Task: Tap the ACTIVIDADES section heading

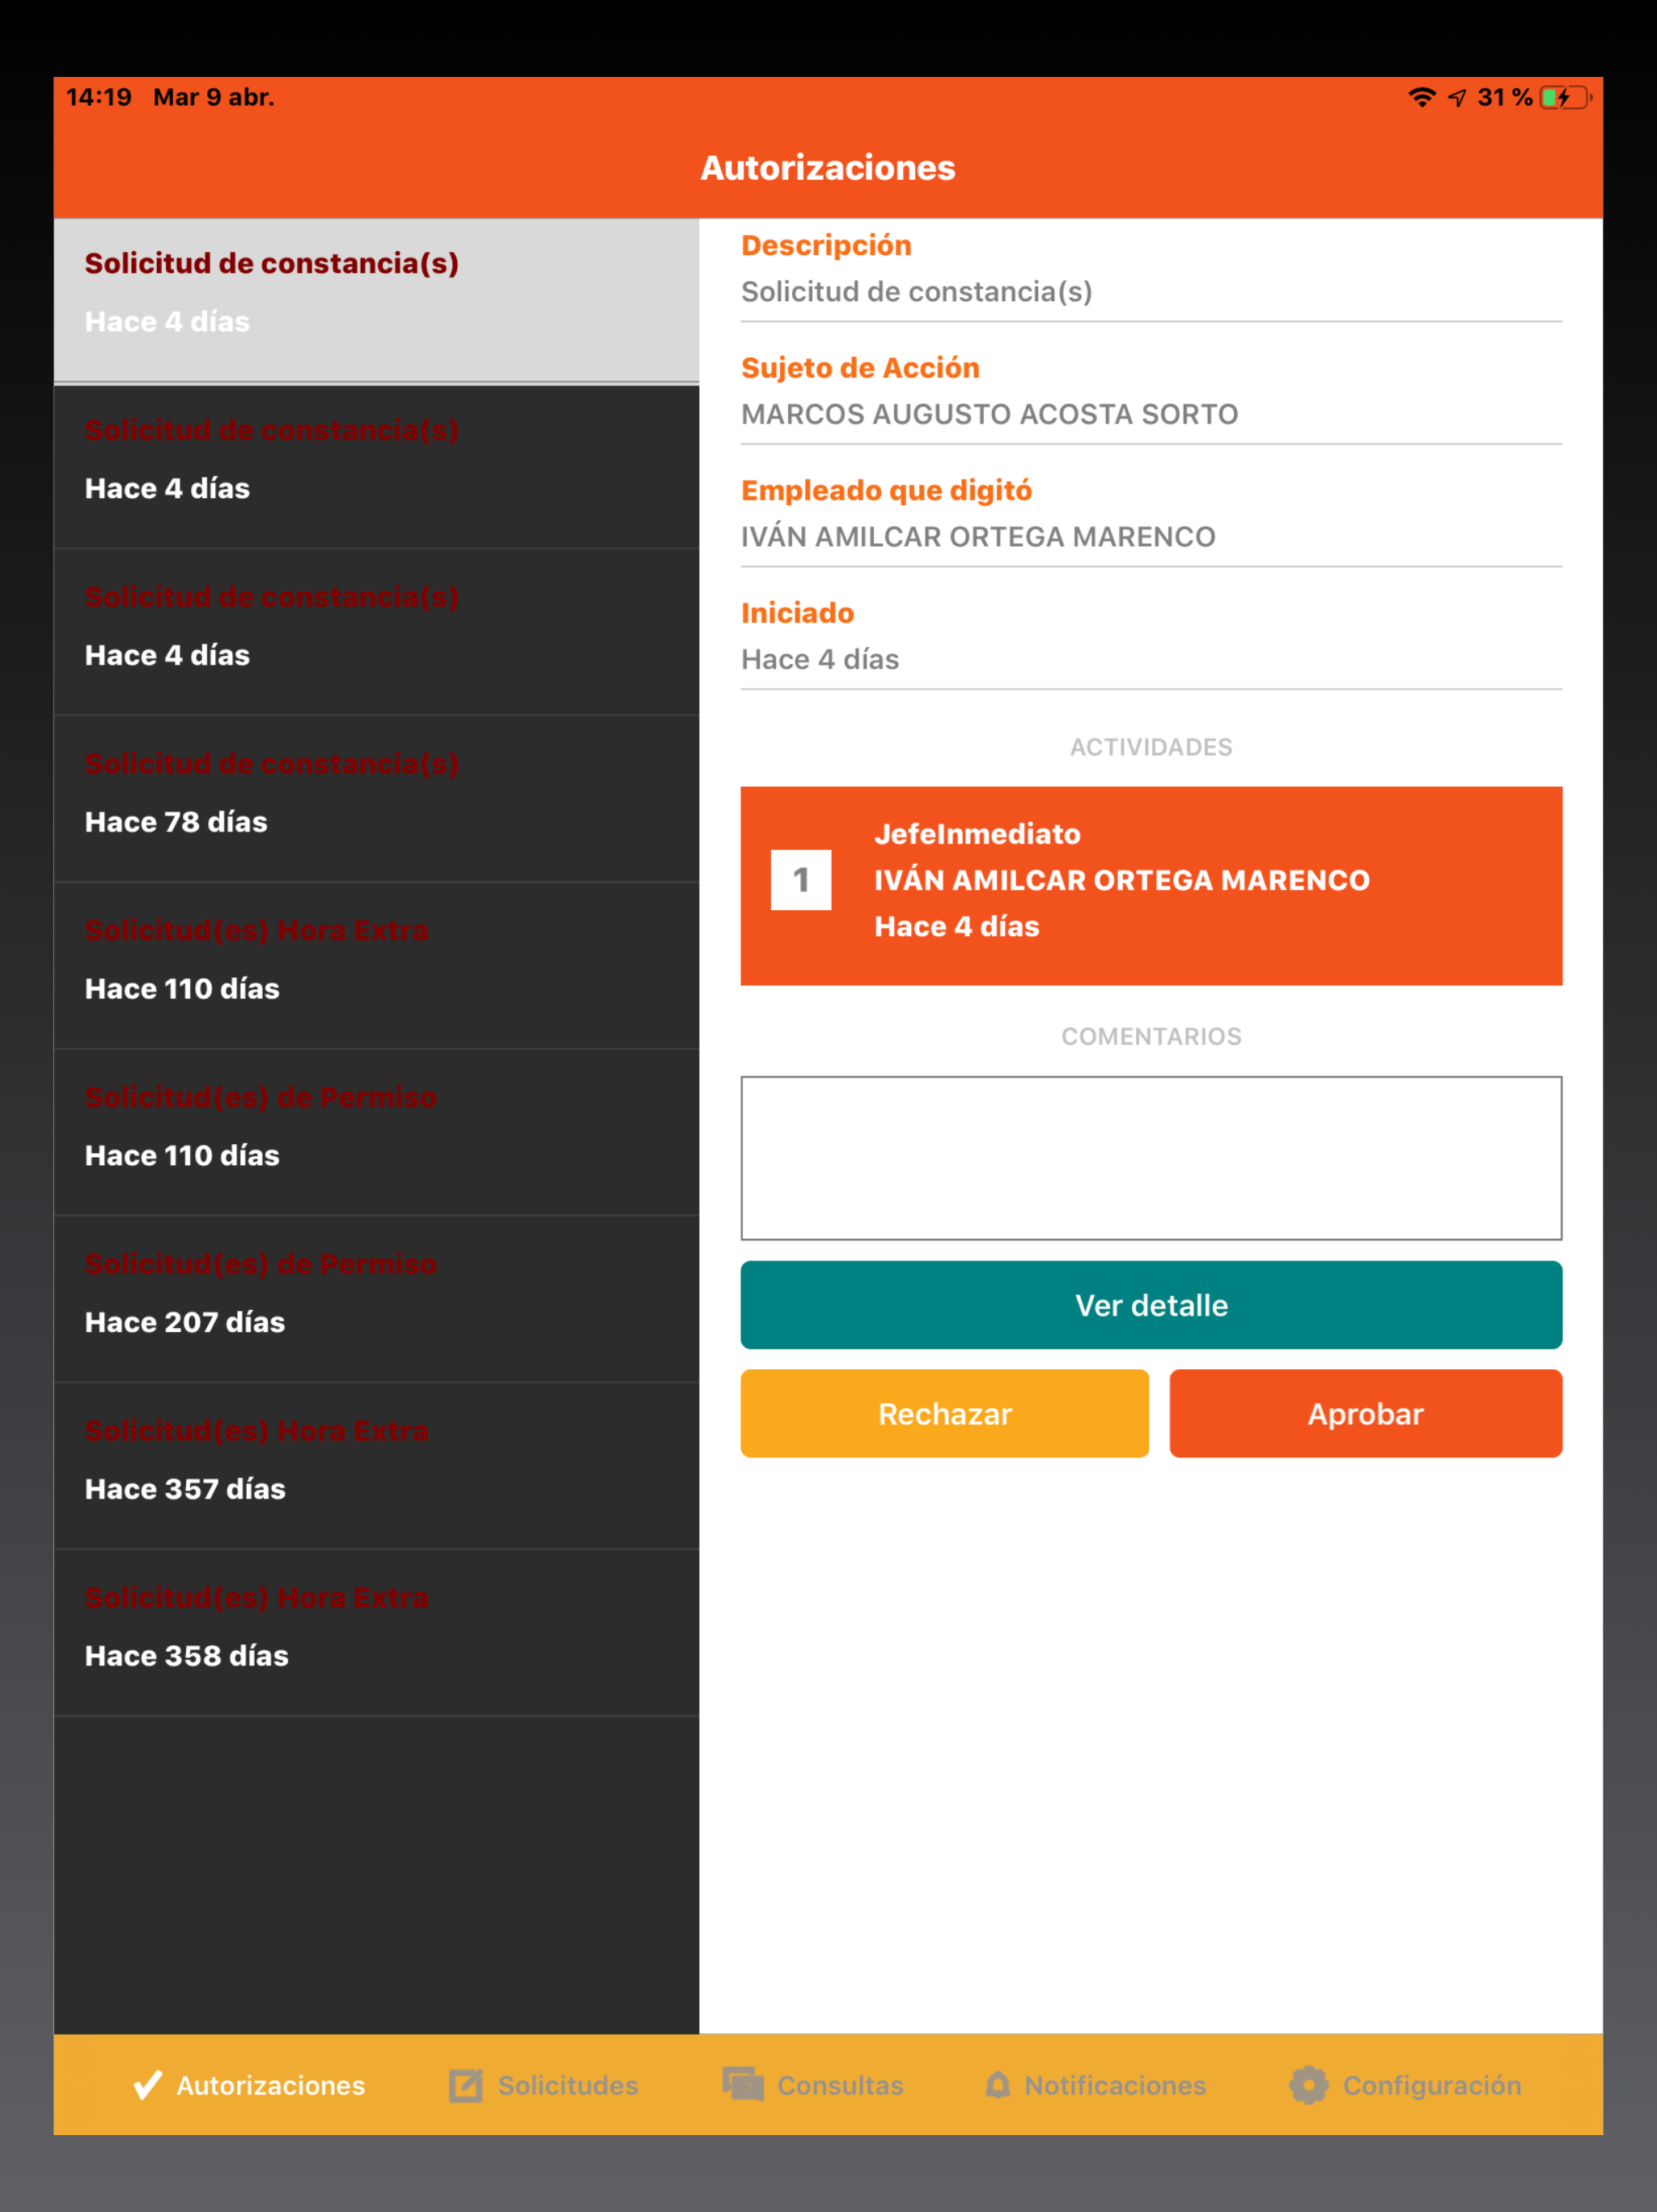Action: tap(1151, 747)
